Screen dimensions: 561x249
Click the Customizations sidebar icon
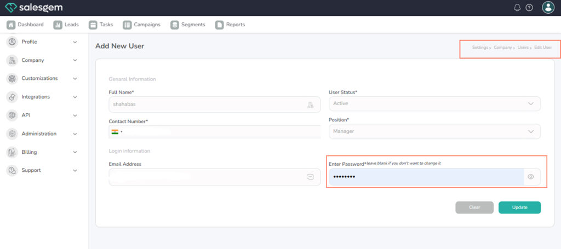point(12,79)
